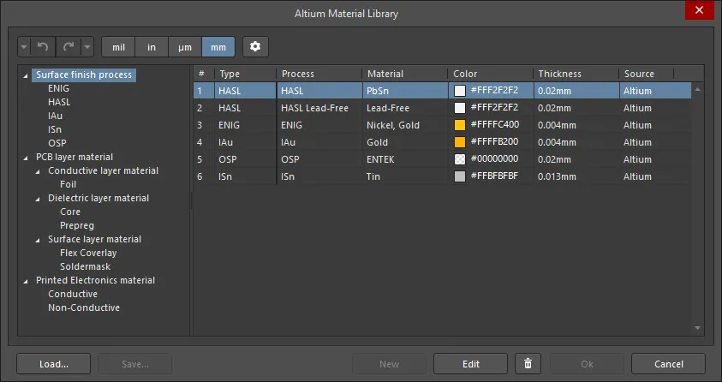Image resolution: width=722 pixels, height=382 pixels.
Task: Select Soldermask in the tree
Action: (85, 266)
